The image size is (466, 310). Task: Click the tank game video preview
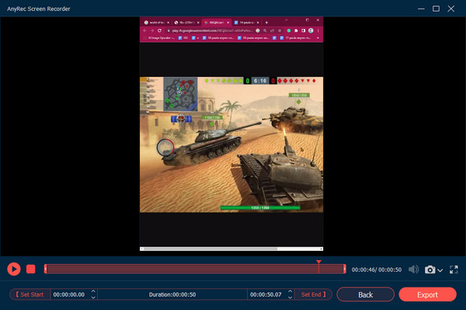coord(231,145)
